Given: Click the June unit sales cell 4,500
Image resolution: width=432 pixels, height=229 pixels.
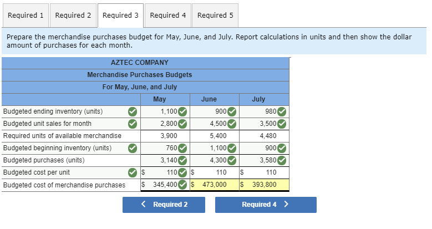Looking at the screenshot, I should [x=215, y=124].
